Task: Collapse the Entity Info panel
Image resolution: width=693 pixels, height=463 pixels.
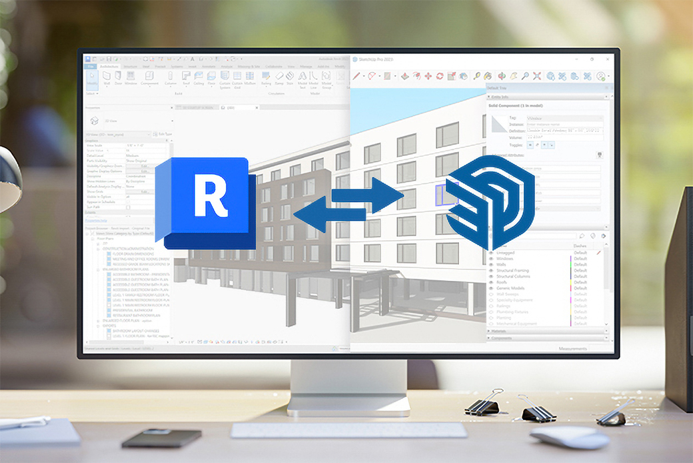Action: point(489,97)
